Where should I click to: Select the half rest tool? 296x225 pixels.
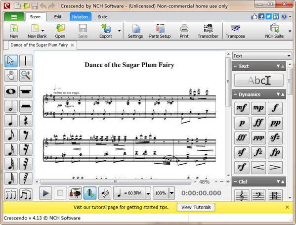[26, 106]
